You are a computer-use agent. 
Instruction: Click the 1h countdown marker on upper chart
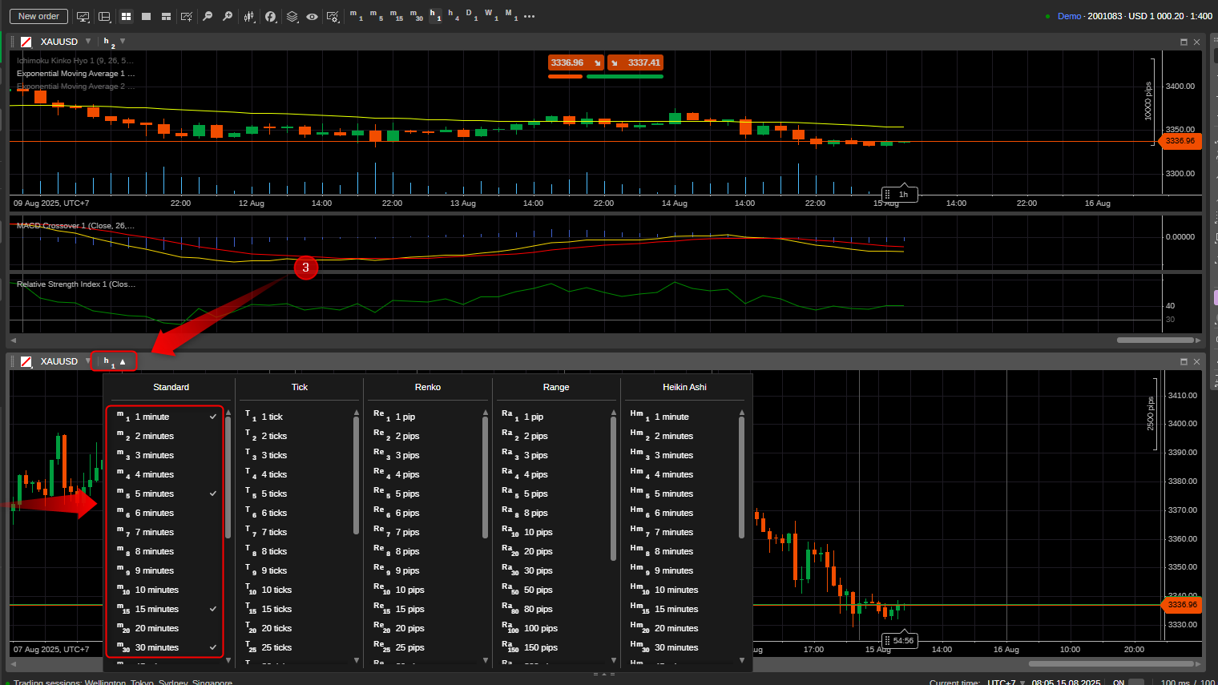coord(899,194)
